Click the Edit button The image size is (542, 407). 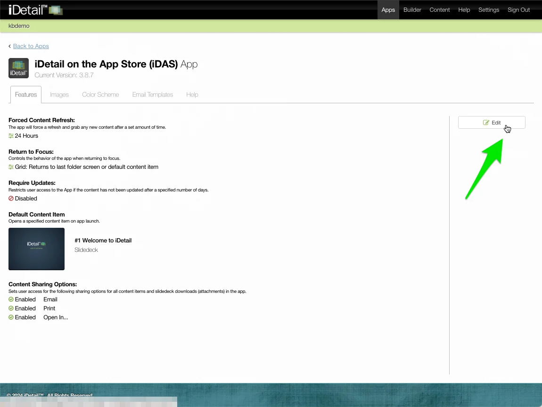(x=492, y=123)
